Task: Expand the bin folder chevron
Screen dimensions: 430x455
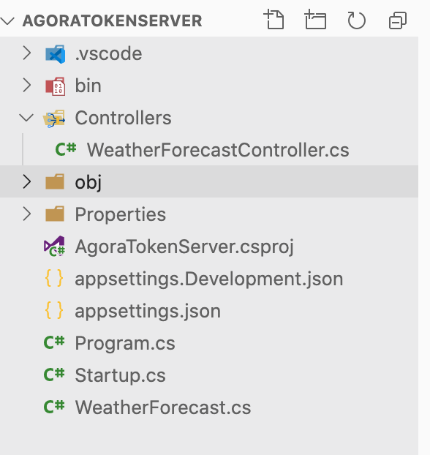Action: pyautogui.click(x=27, y=86)
